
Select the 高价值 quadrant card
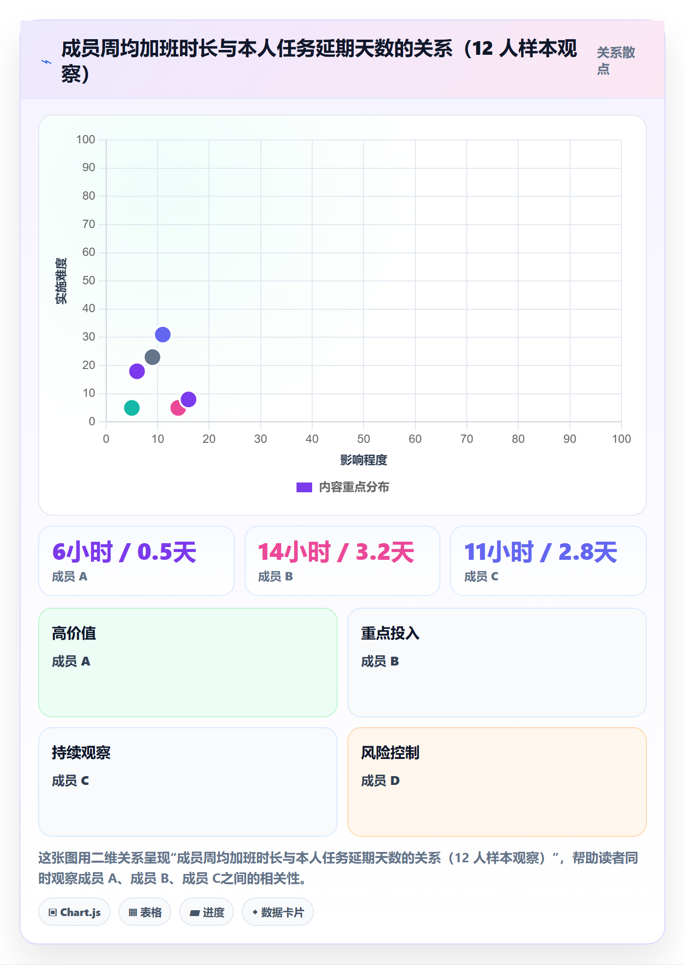(x=188, y=663)
